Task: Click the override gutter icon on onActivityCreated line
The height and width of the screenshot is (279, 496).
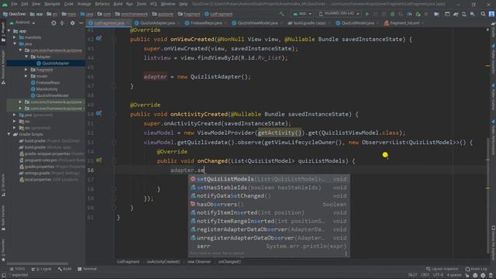Action: [x=98, y=113]
